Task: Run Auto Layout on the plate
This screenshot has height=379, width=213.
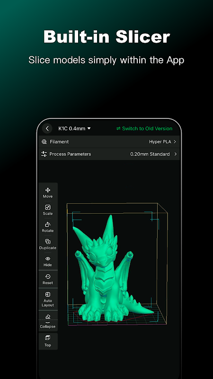Action: (x=48, y=299)
